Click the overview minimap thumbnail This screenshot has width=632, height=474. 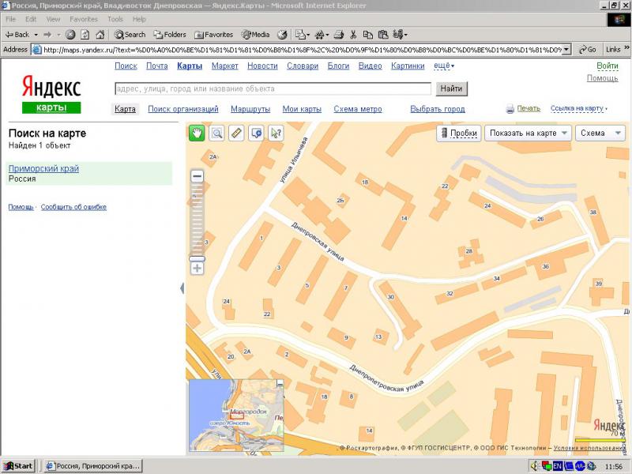click(236, 416)
